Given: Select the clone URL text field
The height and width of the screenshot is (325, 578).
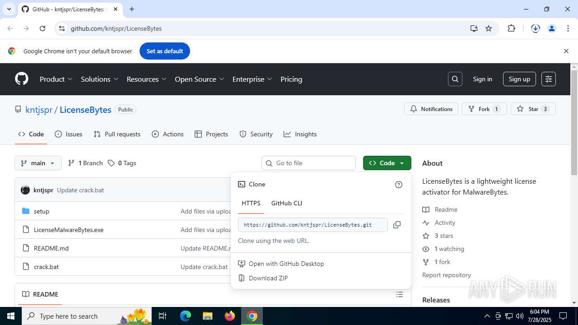Looking at the screenshot, I should point(312,225).
